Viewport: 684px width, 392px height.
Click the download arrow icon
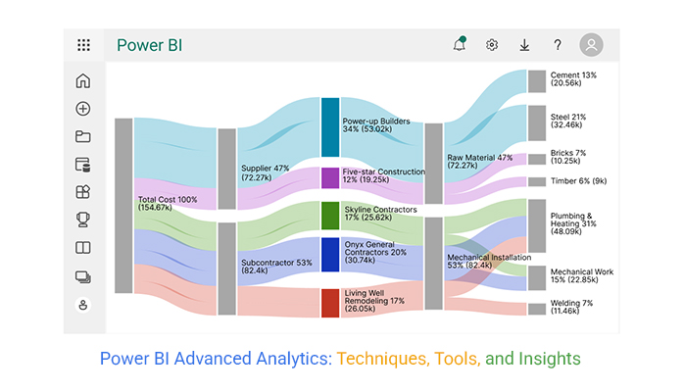coord(525,45)
